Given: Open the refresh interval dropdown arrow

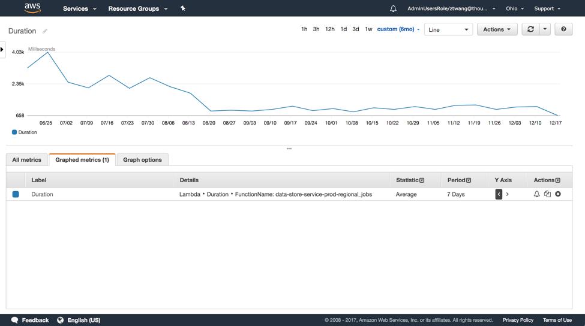Looking at the screenshot, I should 545,29.
